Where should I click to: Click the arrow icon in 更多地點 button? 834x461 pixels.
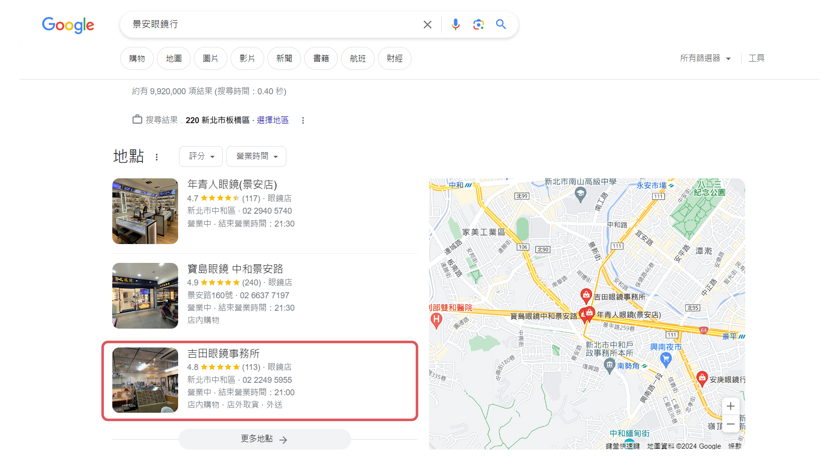tap(284, 440)
